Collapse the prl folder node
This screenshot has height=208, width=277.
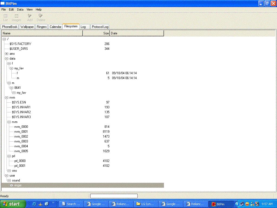9,156
